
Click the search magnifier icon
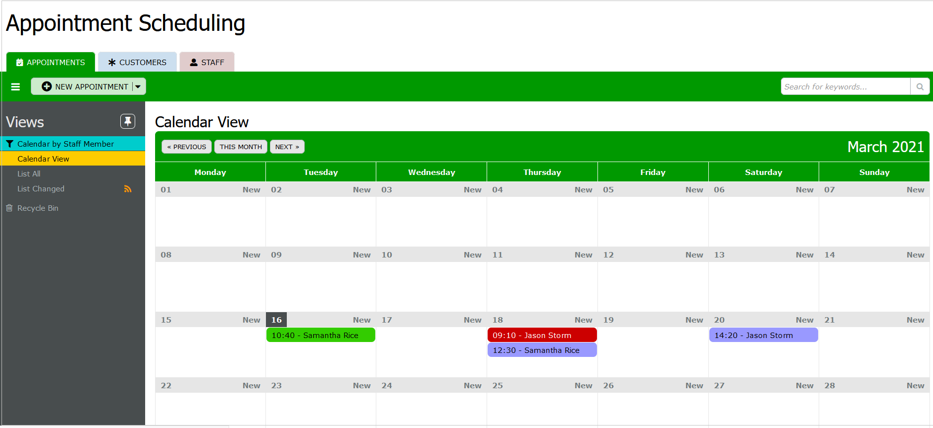[920, 86]
